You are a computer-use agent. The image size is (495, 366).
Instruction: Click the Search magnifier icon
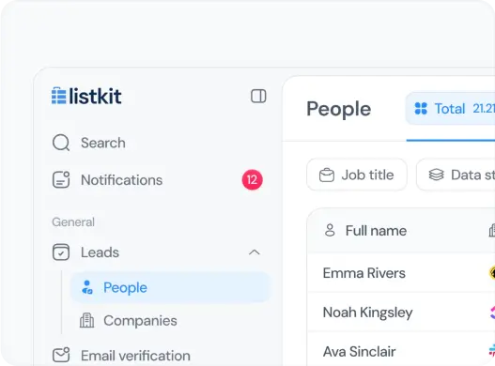click(x=61, y=143)
